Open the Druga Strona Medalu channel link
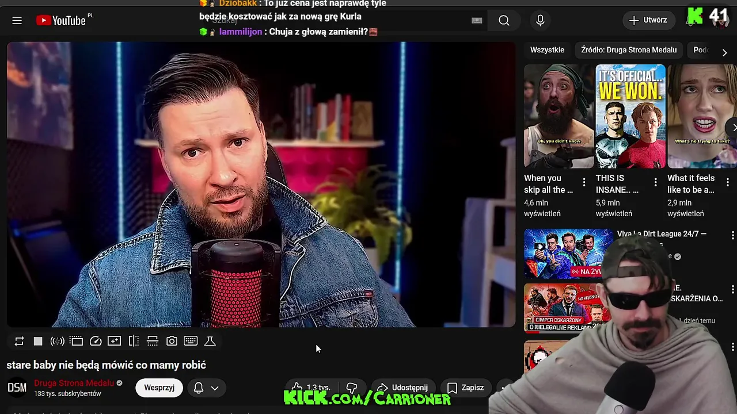The width and height of the screenshot is (737, 414). point(74,383)
